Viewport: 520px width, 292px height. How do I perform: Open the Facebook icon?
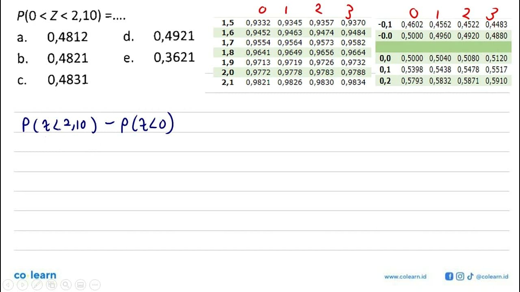449,276
